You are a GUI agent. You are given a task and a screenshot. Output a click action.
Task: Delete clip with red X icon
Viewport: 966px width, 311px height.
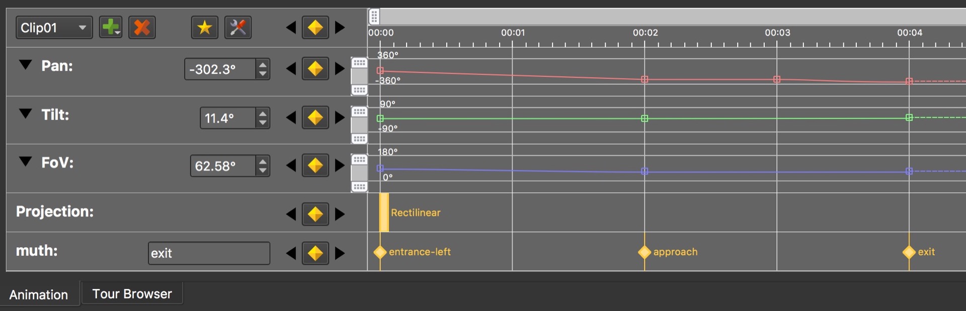point(142,28)
